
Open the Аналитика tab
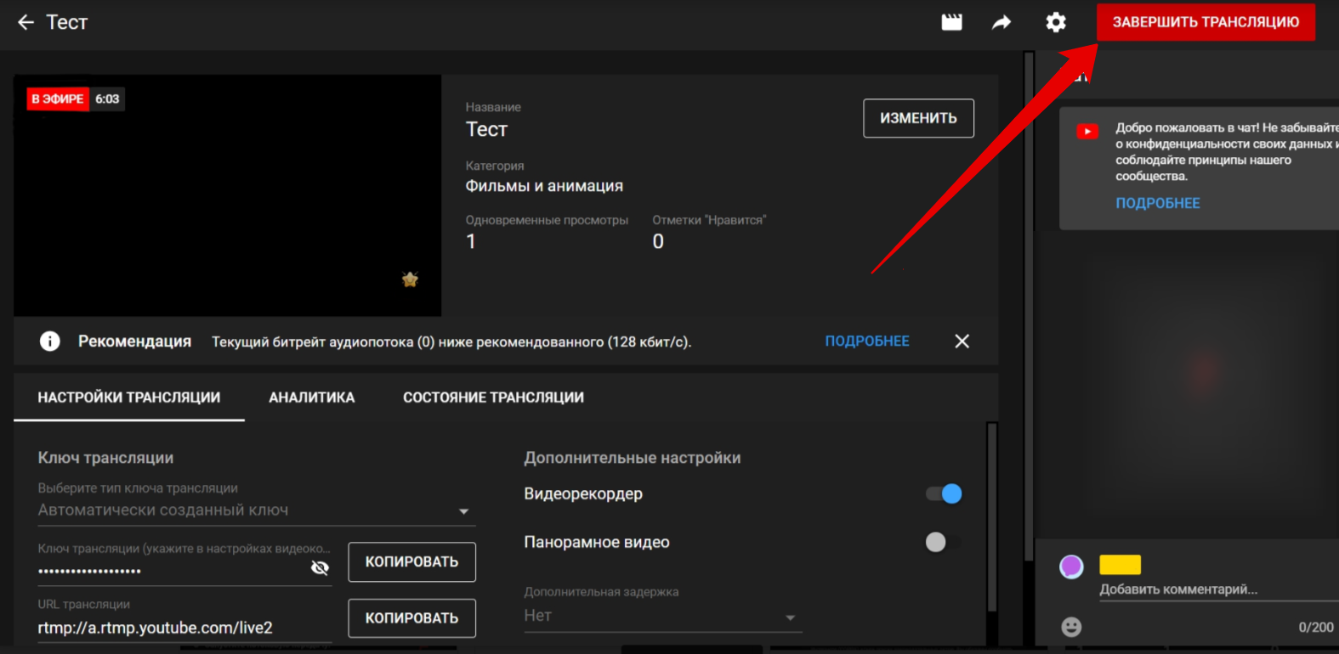click(312, 397)
